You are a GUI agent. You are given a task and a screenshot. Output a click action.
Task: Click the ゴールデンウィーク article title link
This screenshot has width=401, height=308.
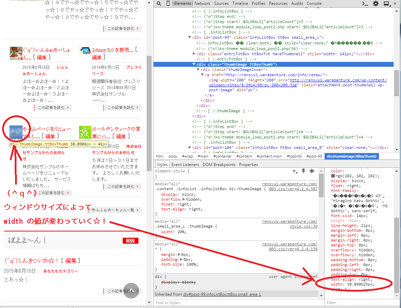coord(116,132)
